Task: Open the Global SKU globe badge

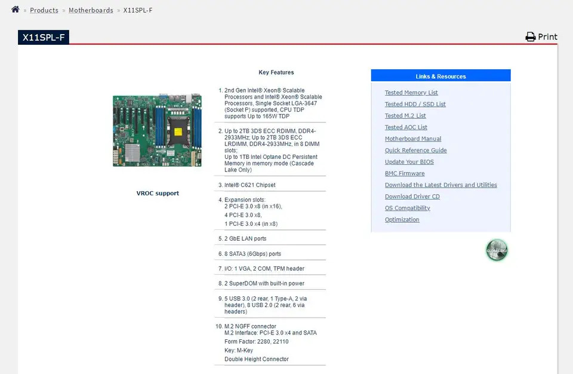Action: coord(497,250)
